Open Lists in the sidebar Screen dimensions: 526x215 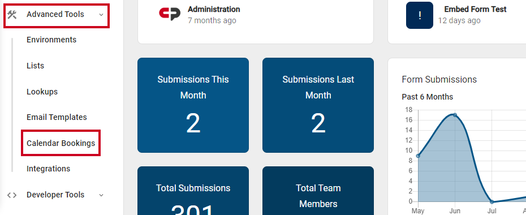[x=35, y=66]
